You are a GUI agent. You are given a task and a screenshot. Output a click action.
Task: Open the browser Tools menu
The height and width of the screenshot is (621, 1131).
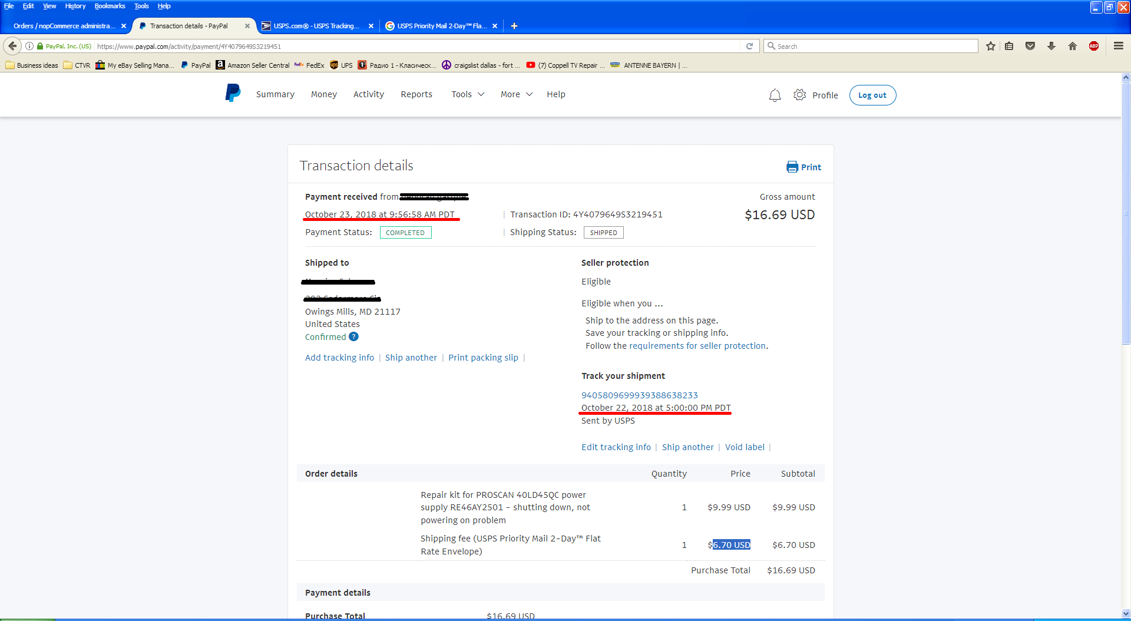[141, 6]
